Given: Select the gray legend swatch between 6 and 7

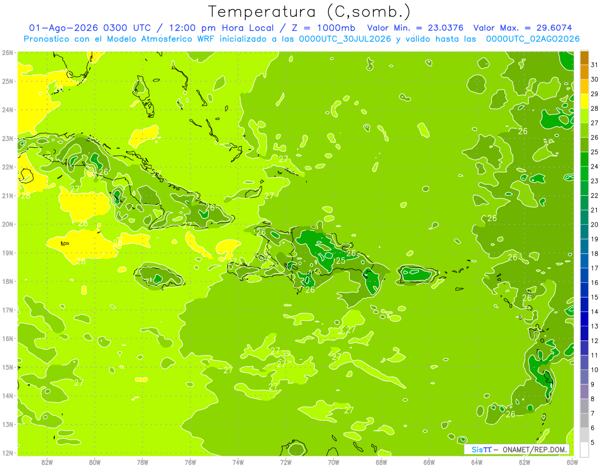Looking at the screenshot, I should (x=584, y=420).
